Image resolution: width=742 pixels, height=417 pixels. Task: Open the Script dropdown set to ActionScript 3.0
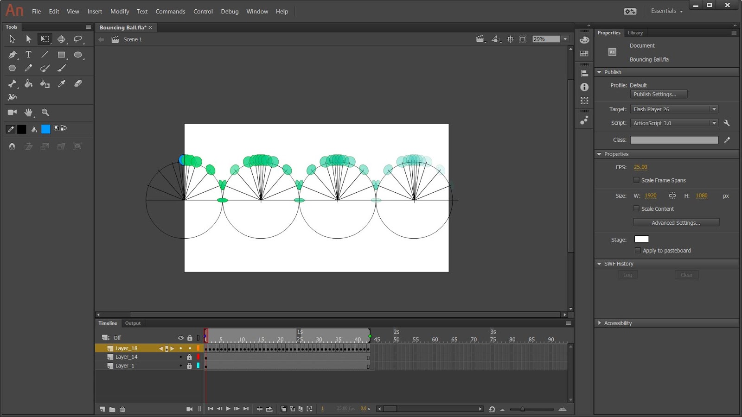[714, 123]
